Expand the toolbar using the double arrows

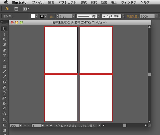(2, 21)
